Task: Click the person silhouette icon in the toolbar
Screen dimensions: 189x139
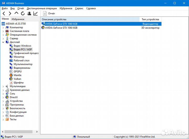Action: click(29, 13)
